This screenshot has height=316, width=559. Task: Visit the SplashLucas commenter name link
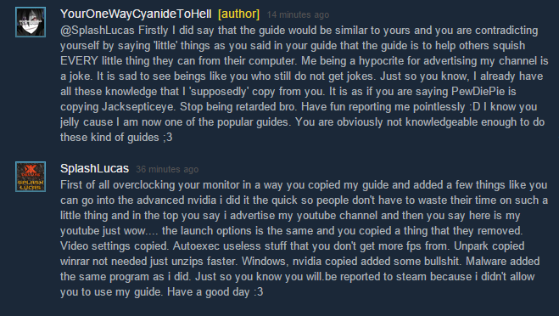point(94,168)
